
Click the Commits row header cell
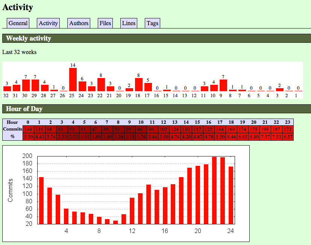tap(12, 129)
